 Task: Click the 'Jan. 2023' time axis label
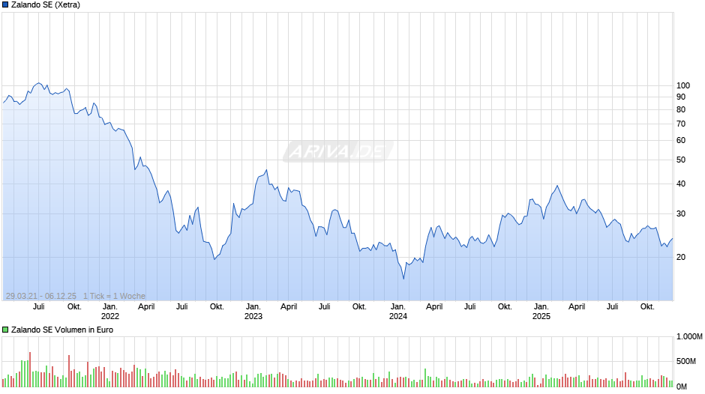pyautogui.click(x=253, y=312)
